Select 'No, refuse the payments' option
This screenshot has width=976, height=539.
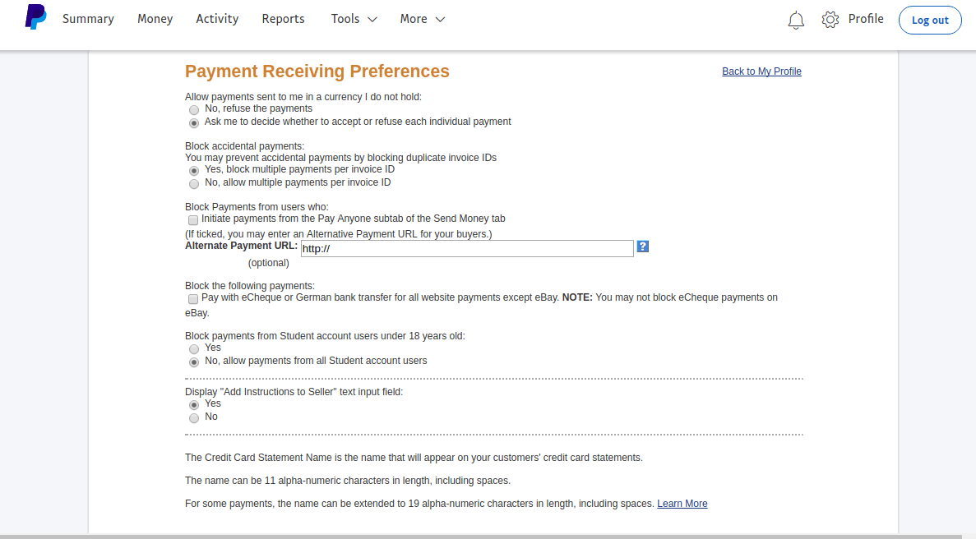tap(194, 109)
